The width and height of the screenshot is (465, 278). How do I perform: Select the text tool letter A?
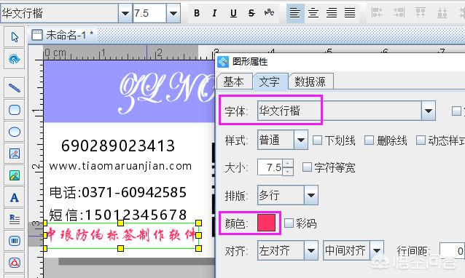pos(15,197)
